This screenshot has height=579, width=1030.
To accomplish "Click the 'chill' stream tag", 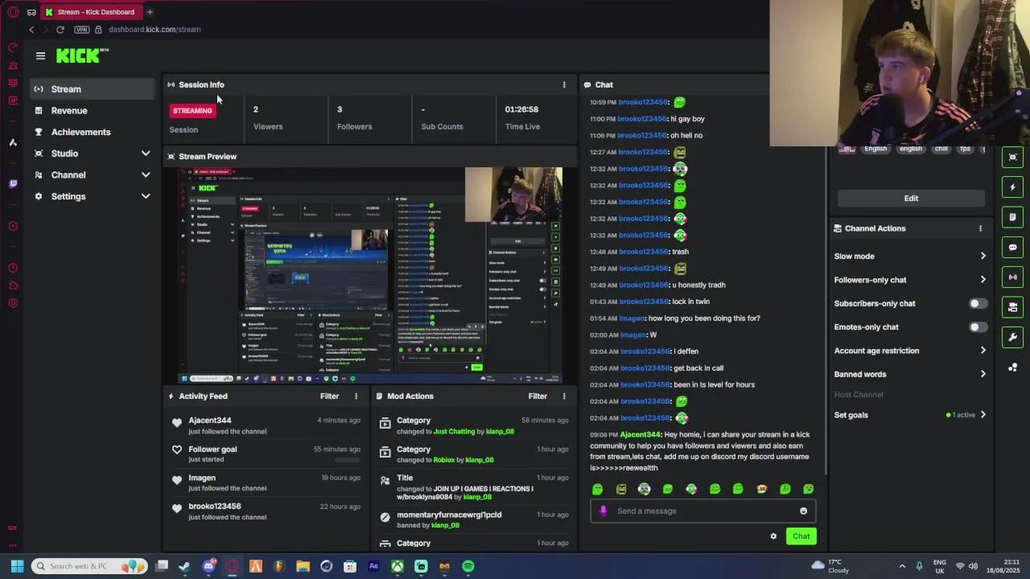I will (941, 149).
